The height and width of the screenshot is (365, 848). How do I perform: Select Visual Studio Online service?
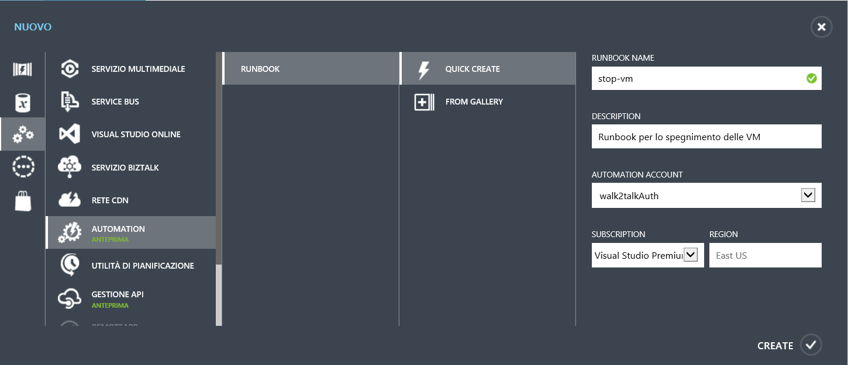130,134
